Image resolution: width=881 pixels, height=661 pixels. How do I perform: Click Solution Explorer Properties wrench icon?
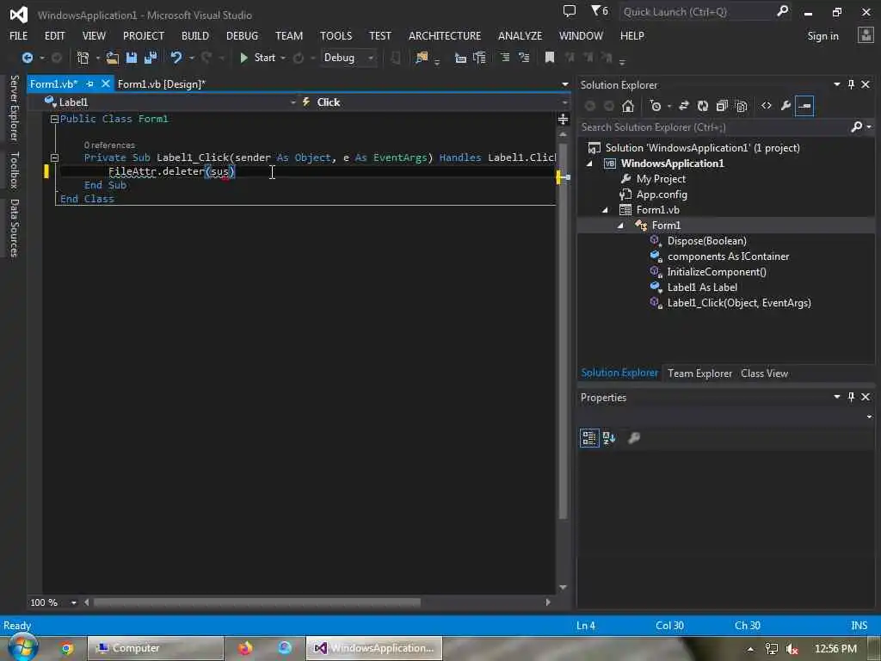click(786, 106)
